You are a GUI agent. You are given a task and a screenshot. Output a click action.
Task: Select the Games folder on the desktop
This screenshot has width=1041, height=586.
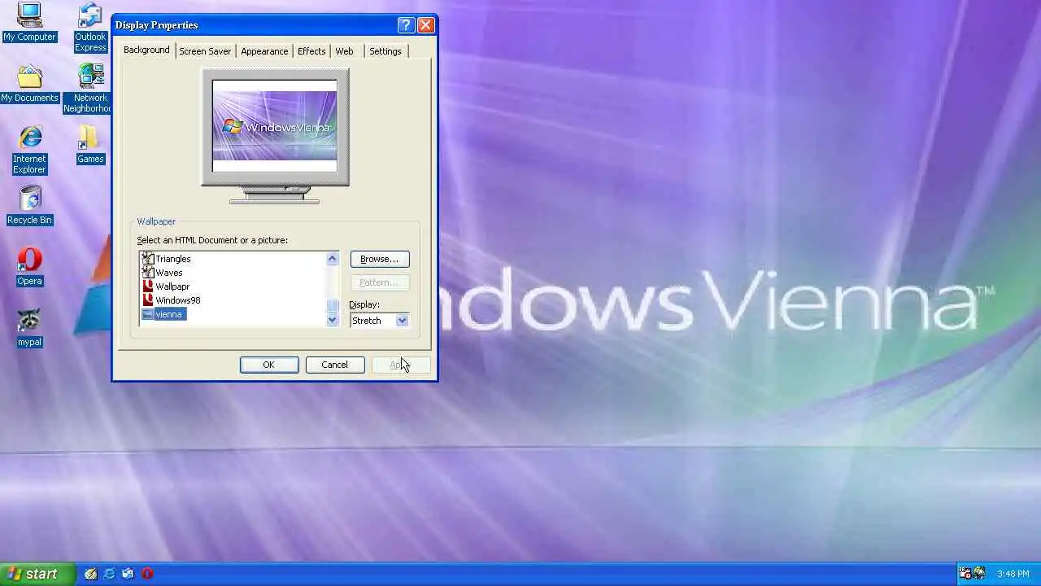coord(90,145)
